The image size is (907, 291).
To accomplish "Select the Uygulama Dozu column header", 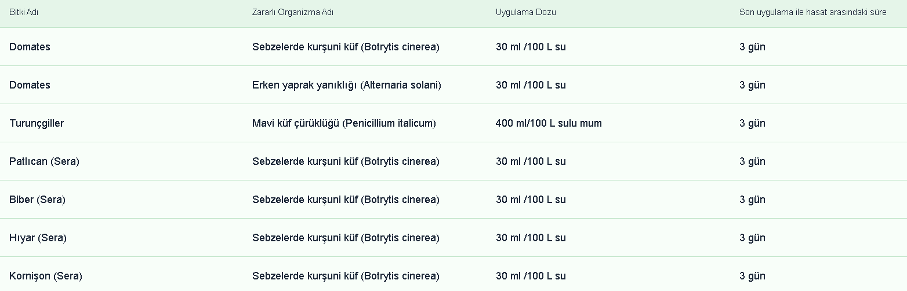I will tap(525, 12).
